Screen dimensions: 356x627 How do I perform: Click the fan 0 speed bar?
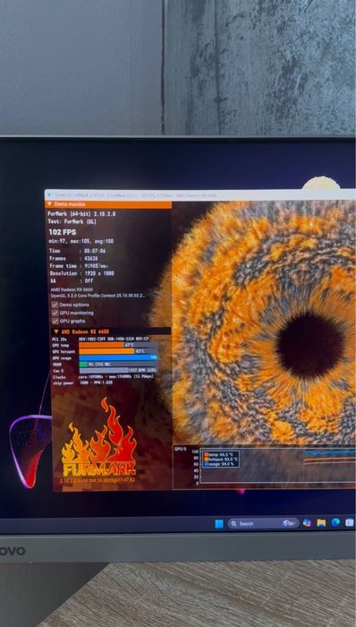(x=118, y=370)
